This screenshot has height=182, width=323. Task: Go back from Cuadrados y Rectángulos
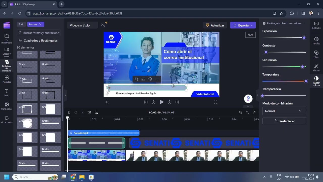point(20,40)
